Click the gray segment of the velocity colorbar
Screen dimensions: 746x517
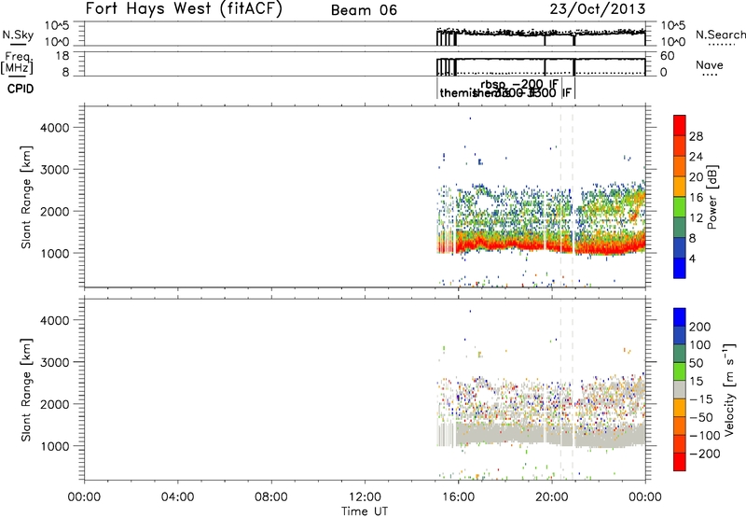click(x=680, y=389)
